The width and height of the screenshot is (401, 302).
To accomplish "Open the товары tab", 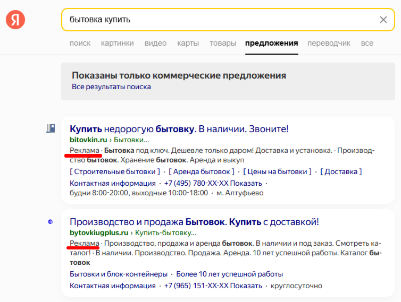I will point(222,43).
